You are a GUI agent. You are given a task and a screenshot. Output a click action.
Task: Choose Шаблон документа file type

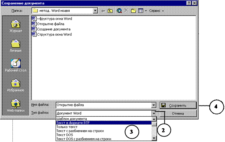103,119
